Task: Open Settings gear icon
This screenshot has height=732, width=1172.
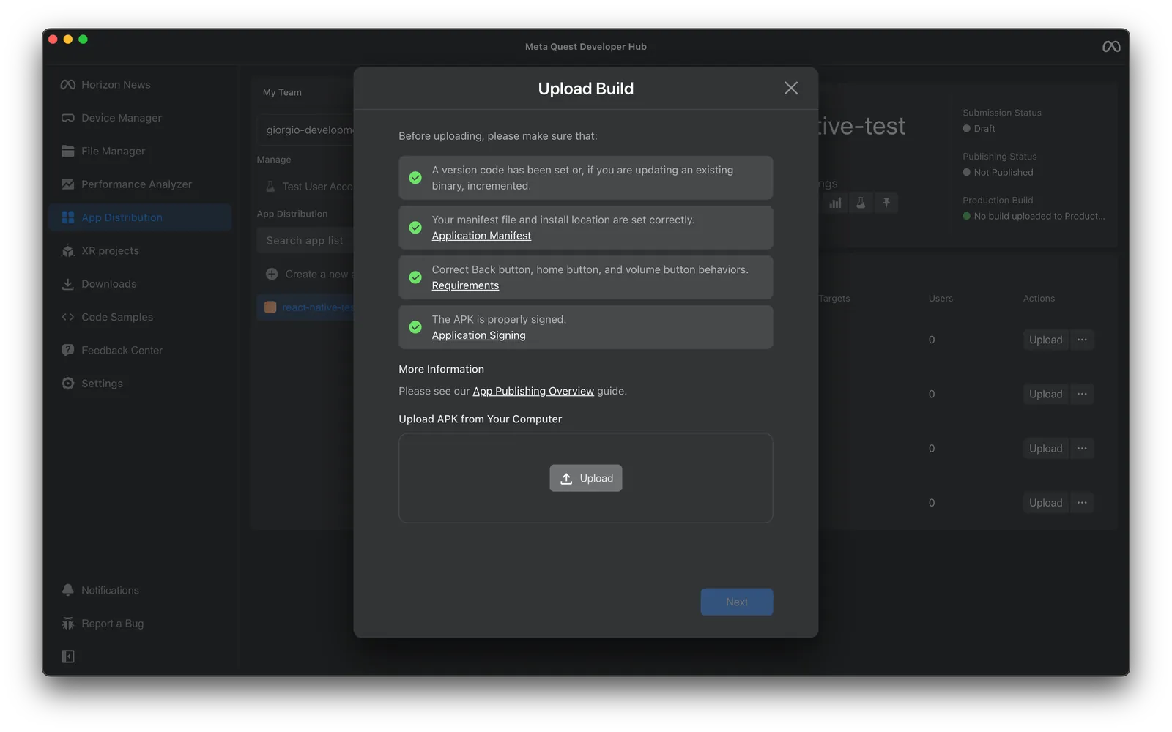Action: [68, 384]
